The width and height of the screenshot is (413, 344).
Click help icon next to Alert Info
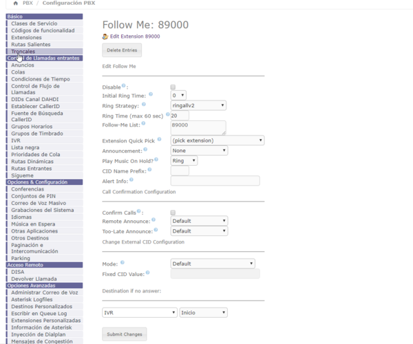tap(131, 180)
